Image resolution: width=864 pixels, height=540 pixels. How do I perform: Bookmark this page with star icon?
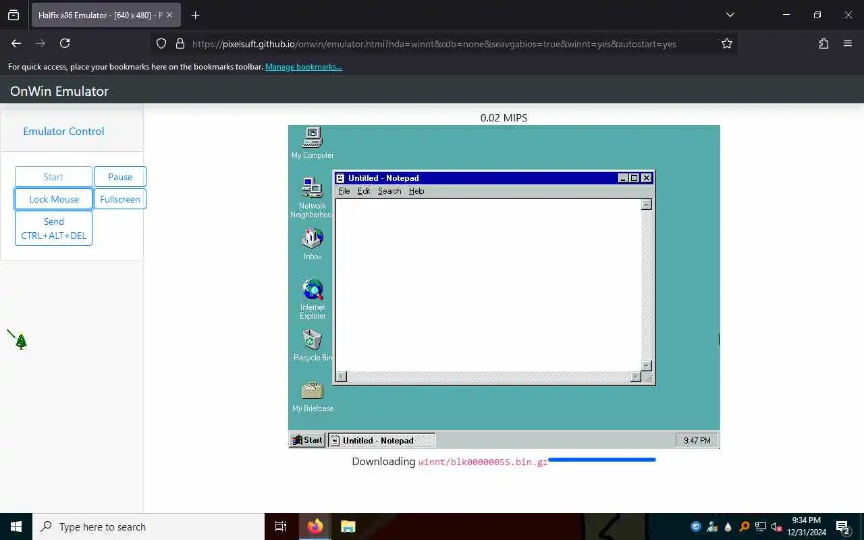coord(727,43)
